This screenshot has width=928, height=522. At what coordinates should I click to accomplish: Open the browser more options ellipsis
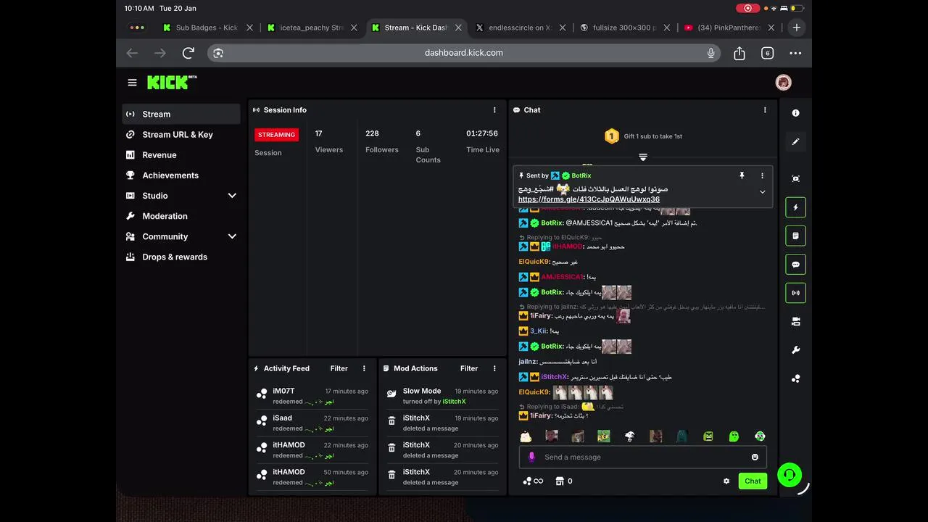795,53
